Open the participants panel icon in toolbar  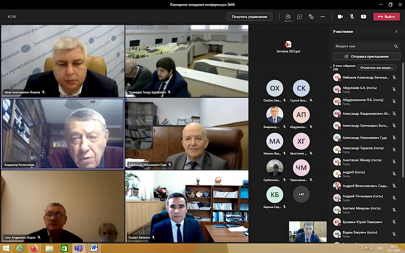(288, 17)
